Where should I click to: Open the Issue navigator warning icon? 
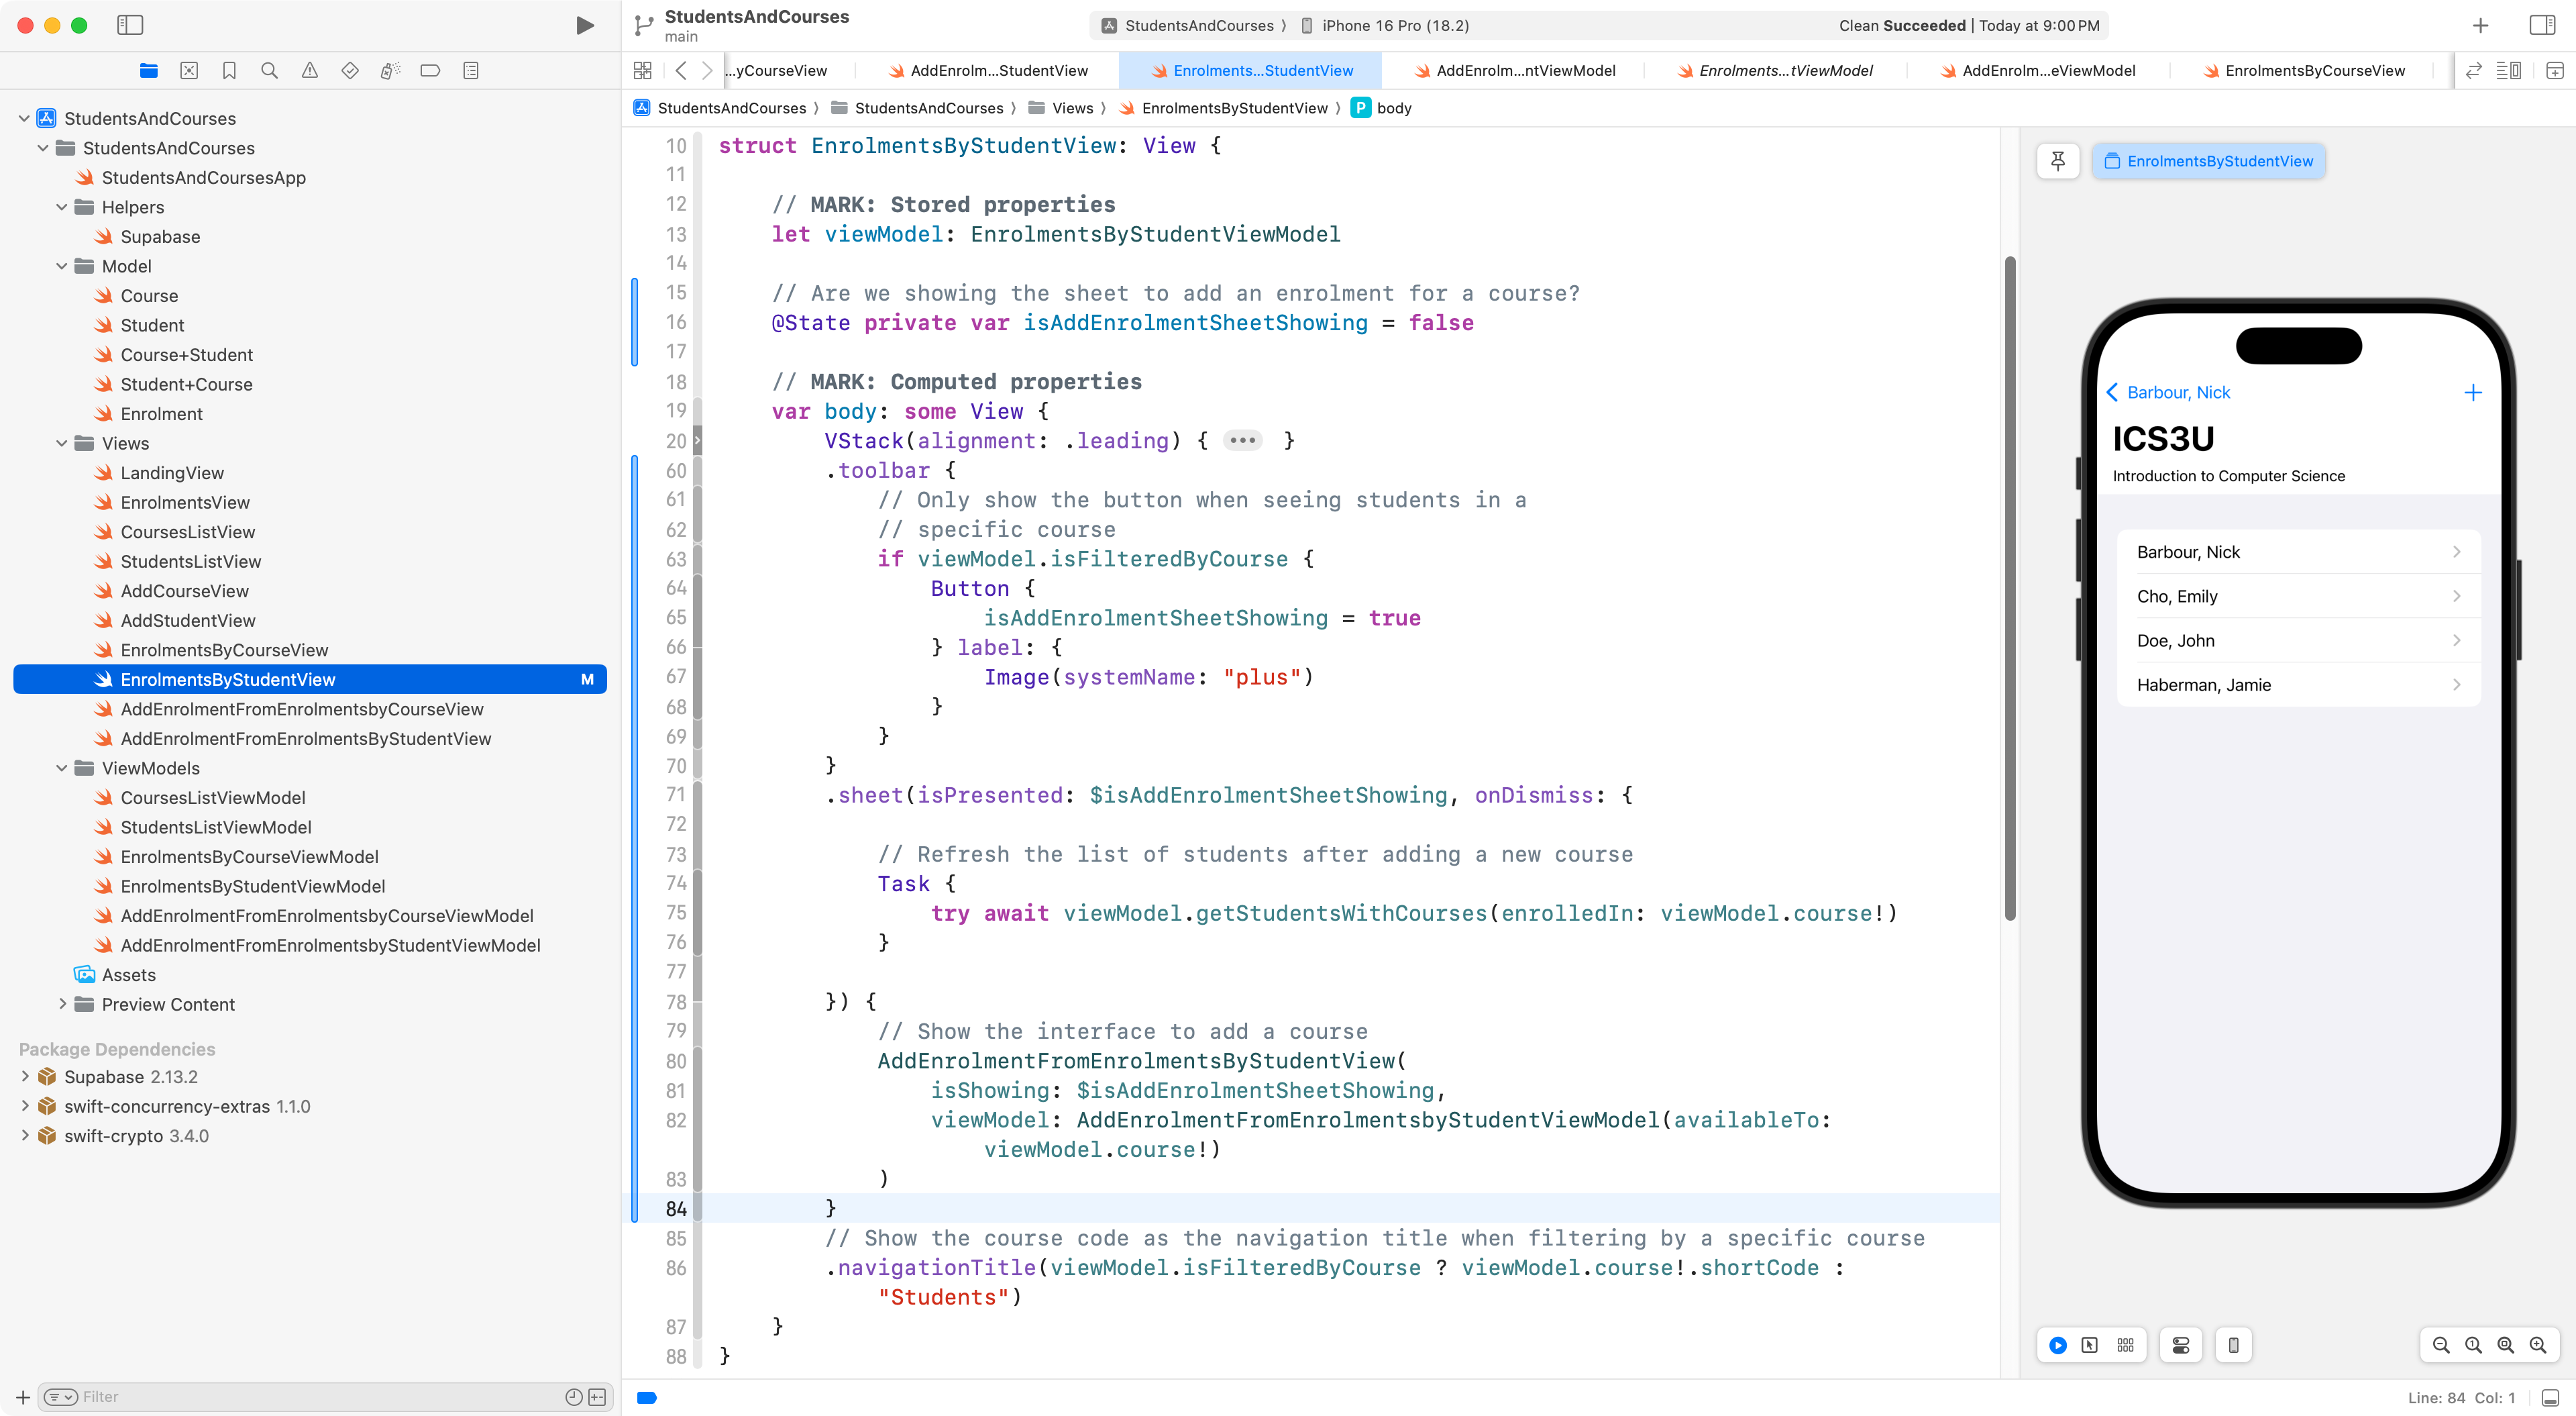point(310,70)
